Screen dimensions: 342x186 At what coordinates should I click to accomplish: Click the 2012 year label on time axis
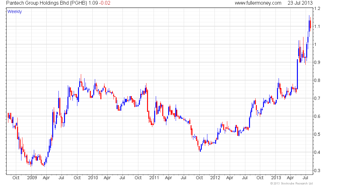pos(215,178)
